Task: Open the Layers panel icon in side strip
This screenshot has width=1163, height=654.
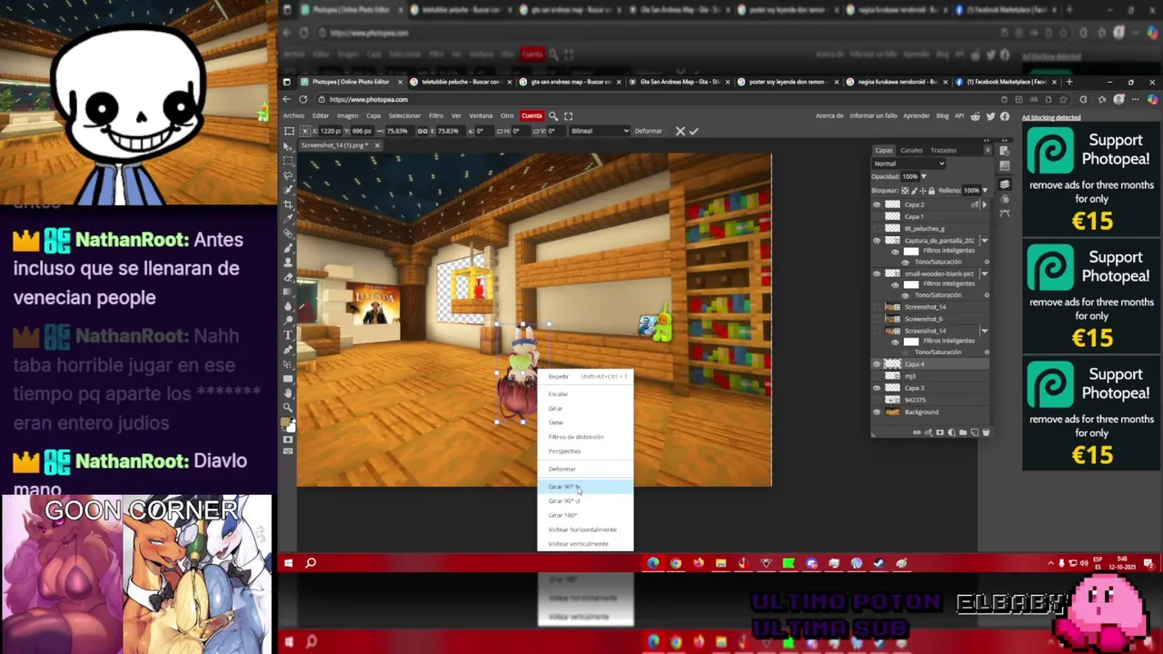Action: (1004, 184)
